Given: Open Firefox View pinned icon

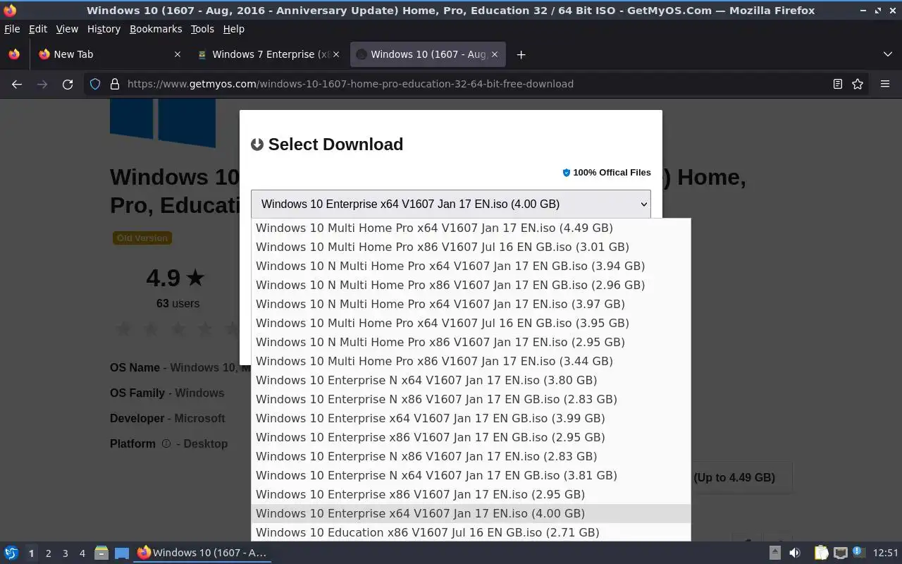Looking at the screenshot, I should pyautogui.click(x=14, y=54).
